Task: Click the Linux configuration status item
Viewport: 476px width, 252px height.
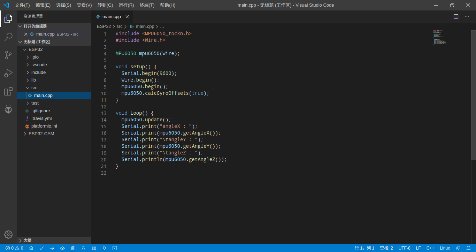Action: click(x=445, y=248)
